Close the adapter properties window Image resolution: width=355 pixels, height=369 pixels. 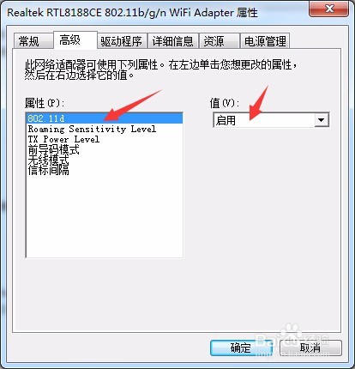pos(328,9)
